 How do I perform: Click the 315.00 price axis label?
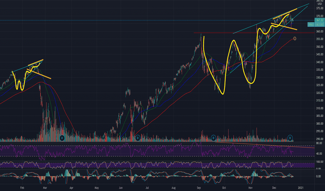[x=320, y=101]
